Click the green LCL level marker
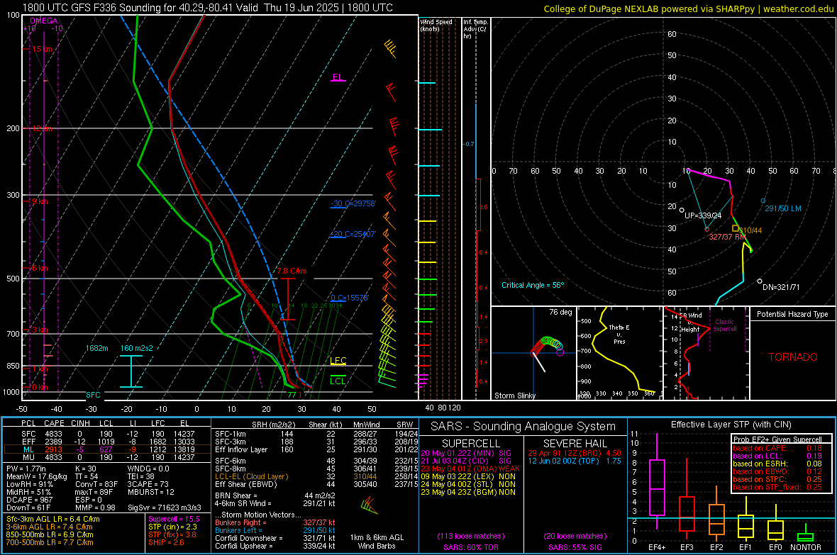Viewport: 837px width, 555px height. tap(338, 381)
